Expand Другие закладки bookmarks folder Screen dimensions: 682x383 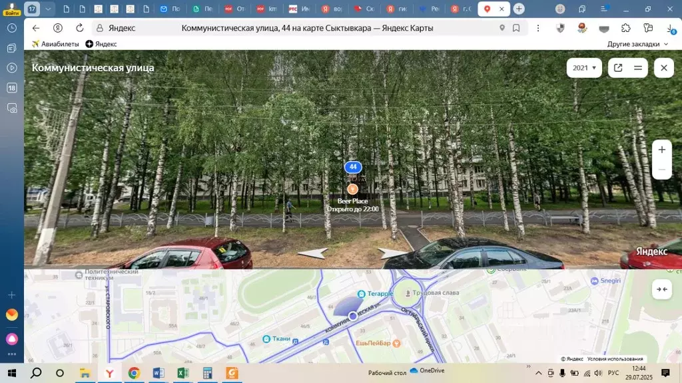click(637, 44)
